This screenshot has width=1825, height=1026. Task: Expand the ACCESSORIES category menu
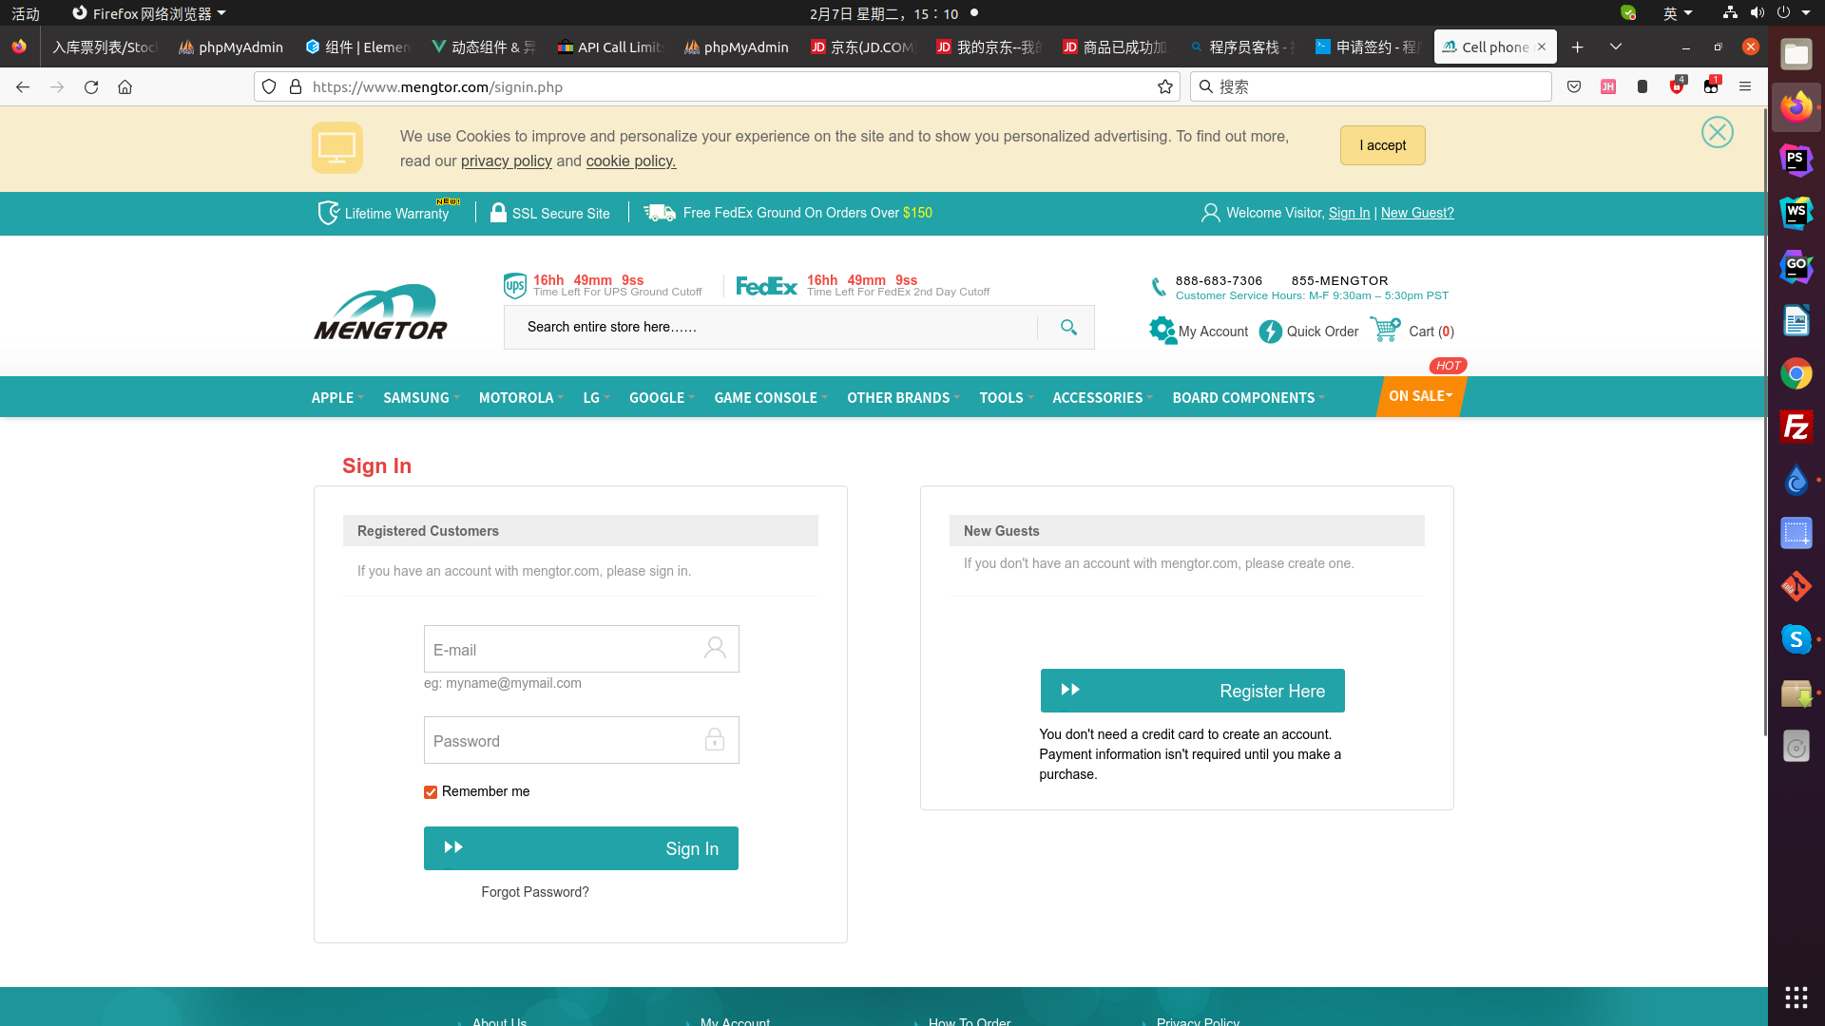tap(1103, 397)
